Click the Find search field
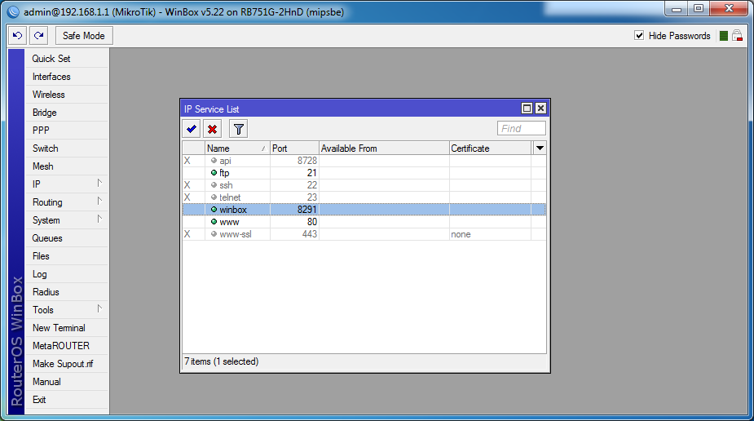This screenshot has height=421, width=754. [x=521, y=128]
